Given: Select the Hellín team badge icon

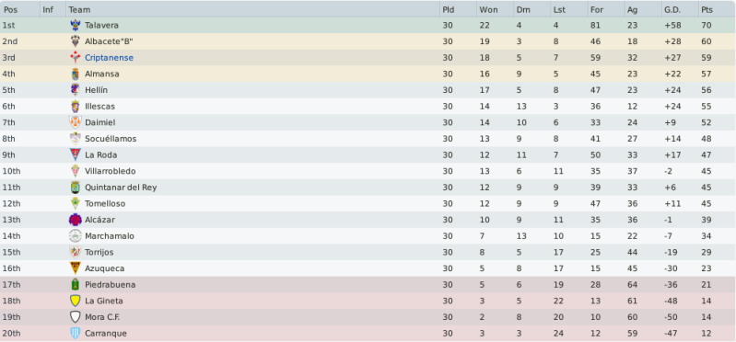Looking at the screenshot, I should tap(76, 90).
